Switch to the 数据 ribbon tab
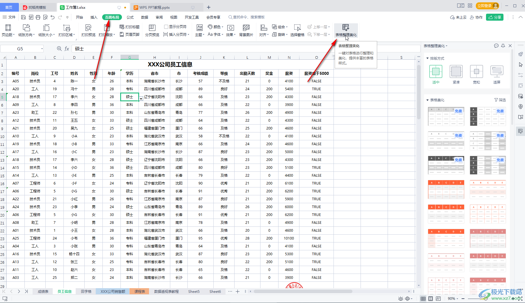Viewport: 525px width, 303px height. (145, 17)
